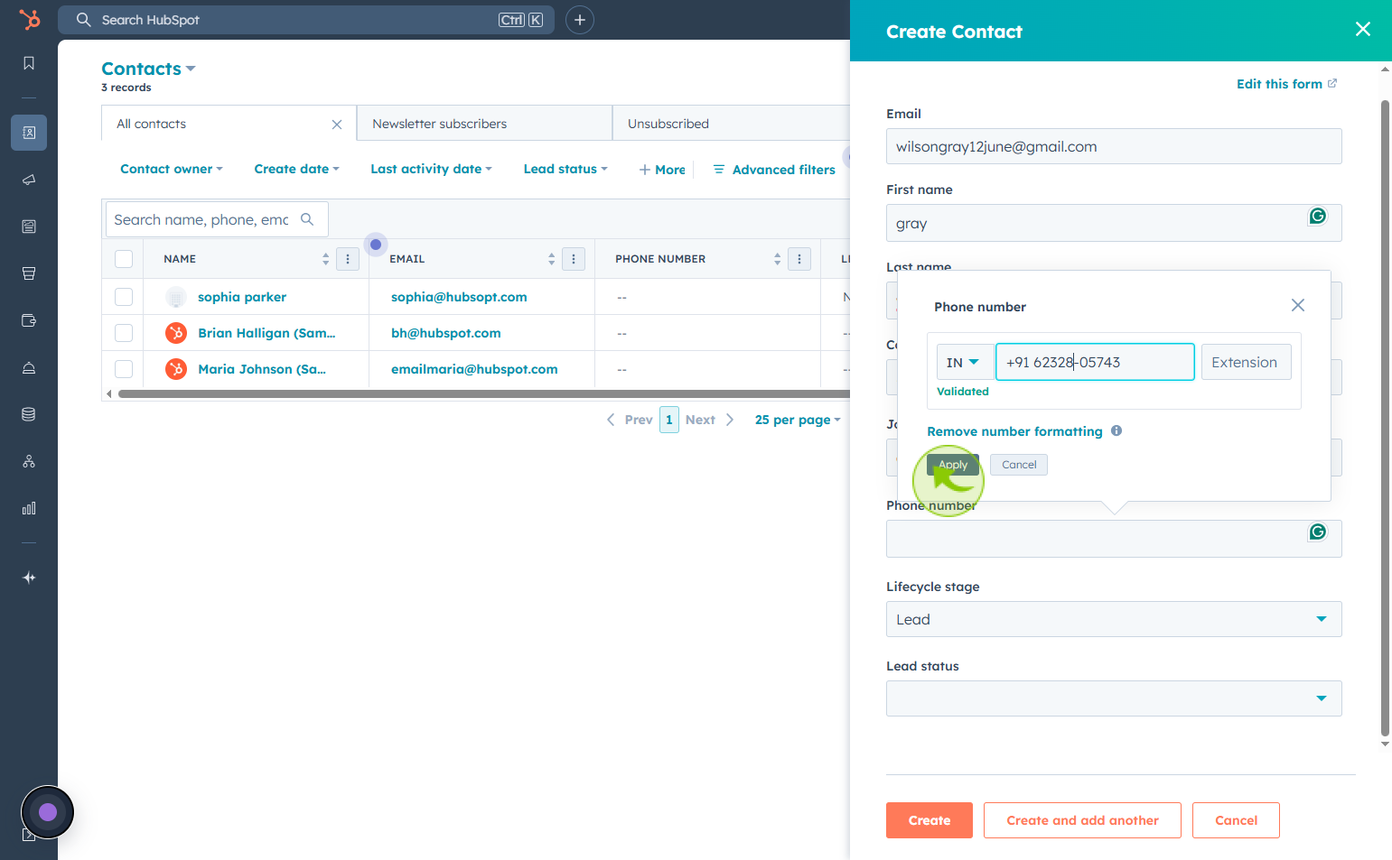
Task: Open the Lead status dropdown in form
Action: point(1114,698)
